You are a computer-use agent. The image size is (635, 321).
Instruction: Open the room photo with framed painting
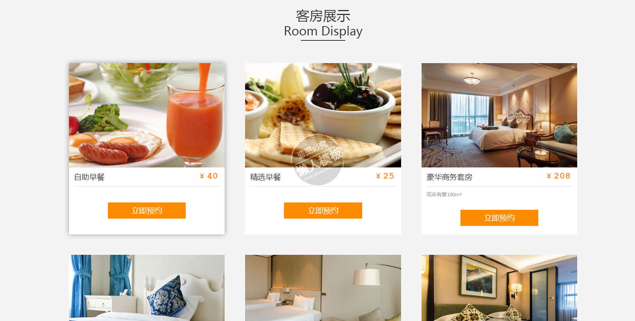click(x=499, y=288)
